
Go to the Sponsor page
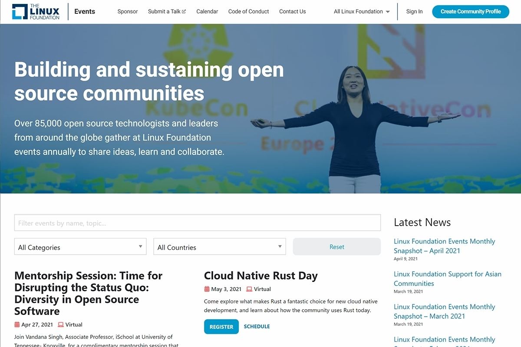(x=128, y=11)
